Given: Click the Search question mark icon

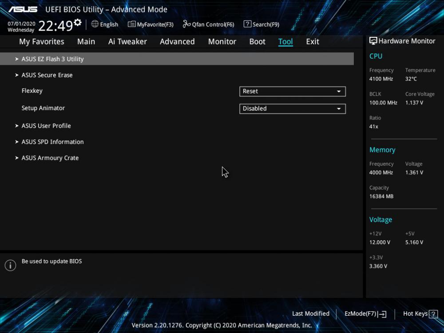Looking at the screenshot, I should click(247, 24).
